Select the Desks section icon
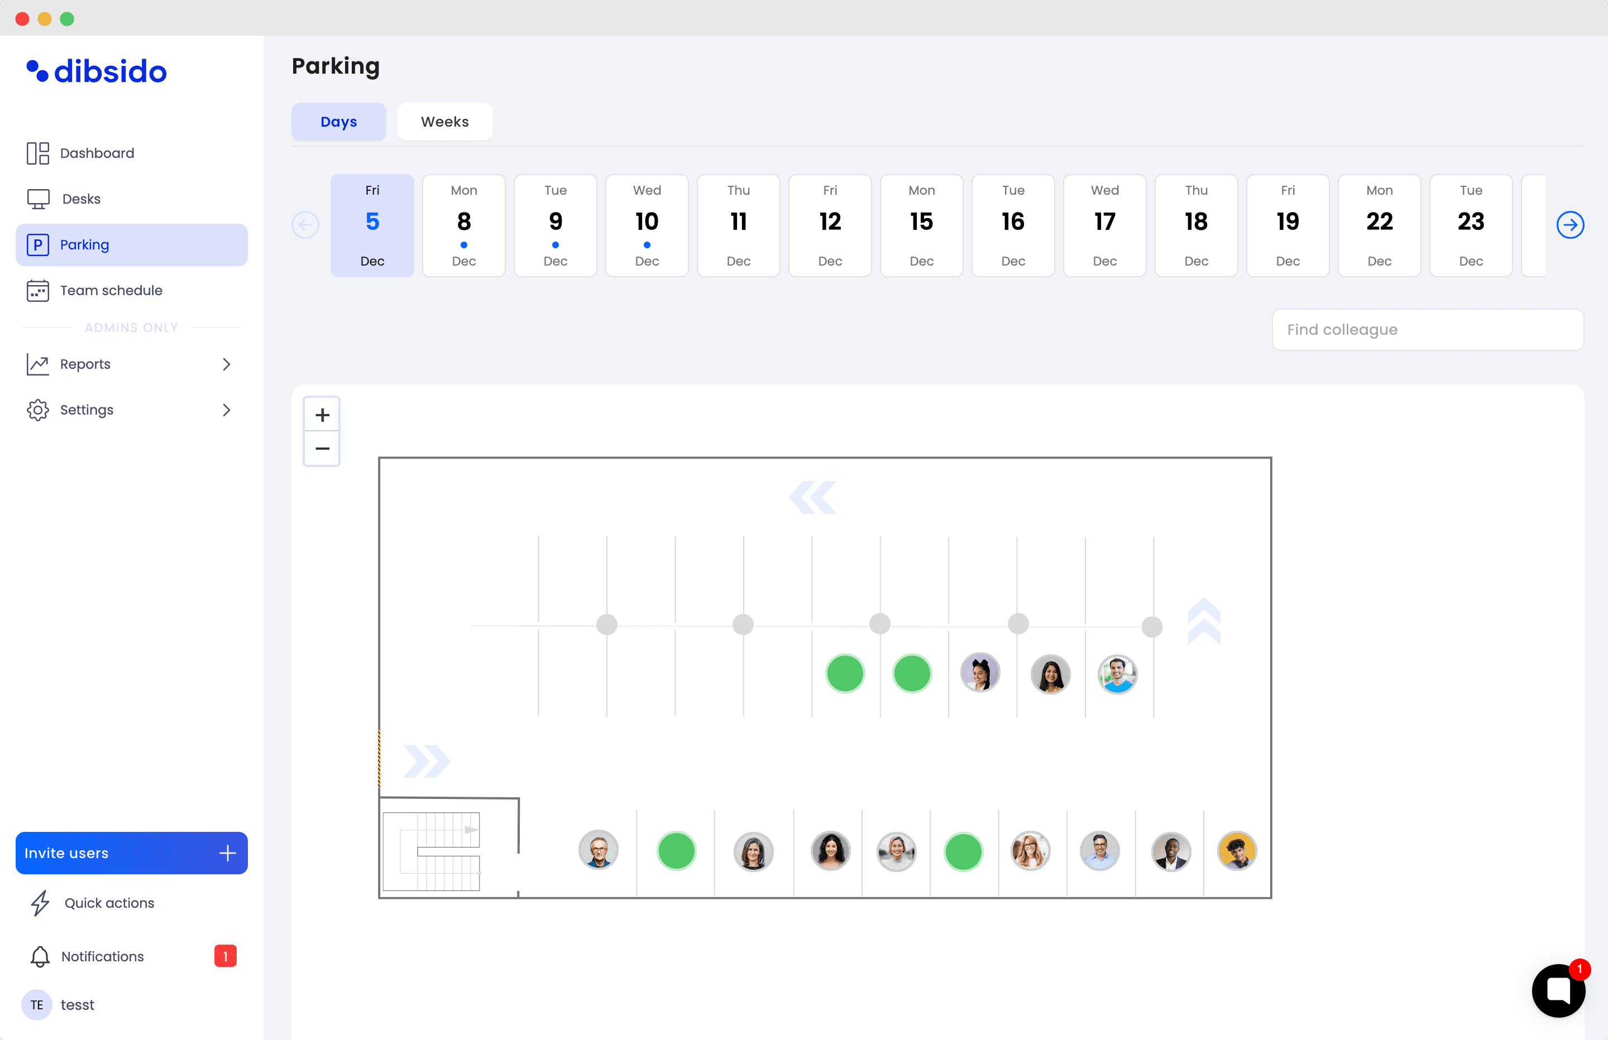 pyautogui.click(x=39, y=199)
